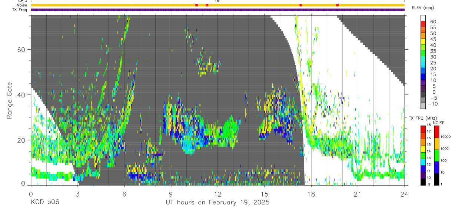The height and width of the screenshot is (210, 455).
Task: Click the red top segment of the NOISE colorbar
Action: (x=437, y=132)
